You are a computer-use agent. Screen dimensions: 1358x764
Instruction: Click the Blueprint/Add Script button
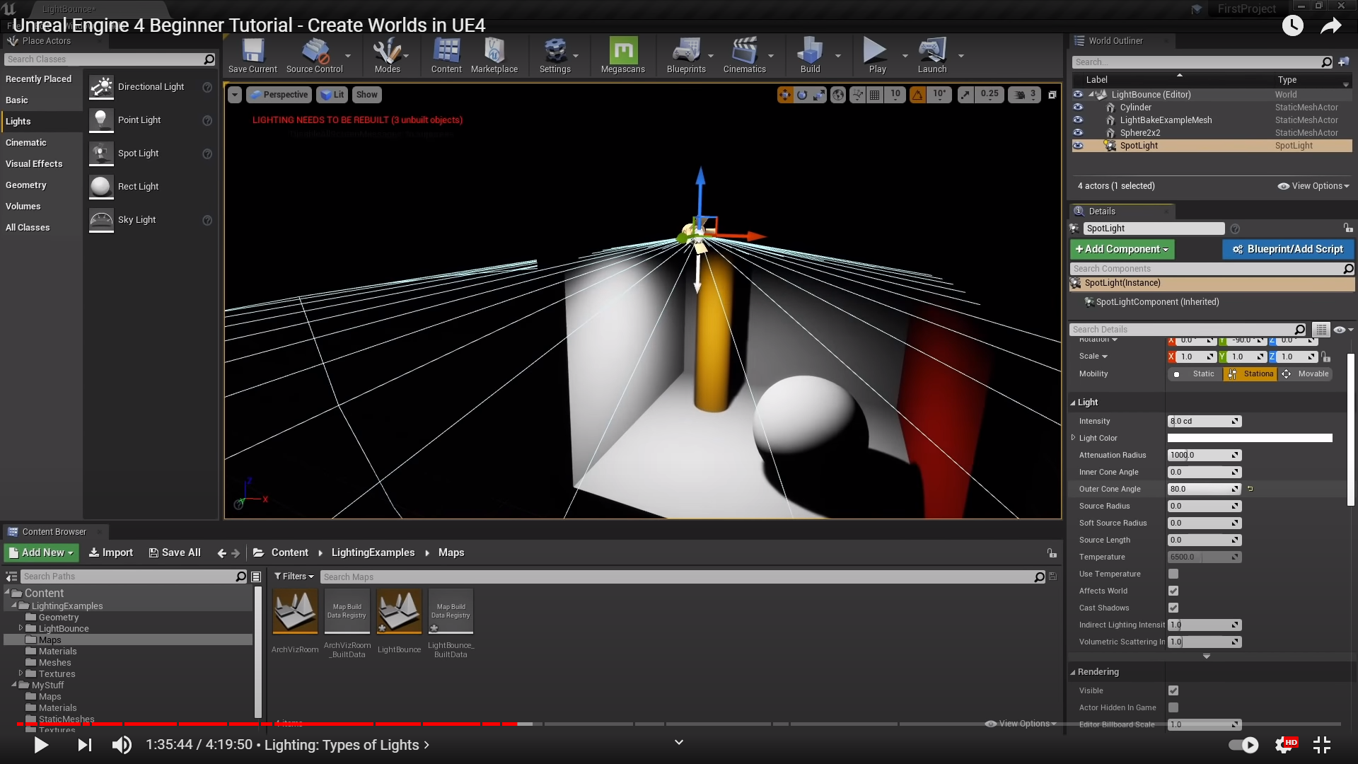pyautogui.click(x=1287, y=249)
